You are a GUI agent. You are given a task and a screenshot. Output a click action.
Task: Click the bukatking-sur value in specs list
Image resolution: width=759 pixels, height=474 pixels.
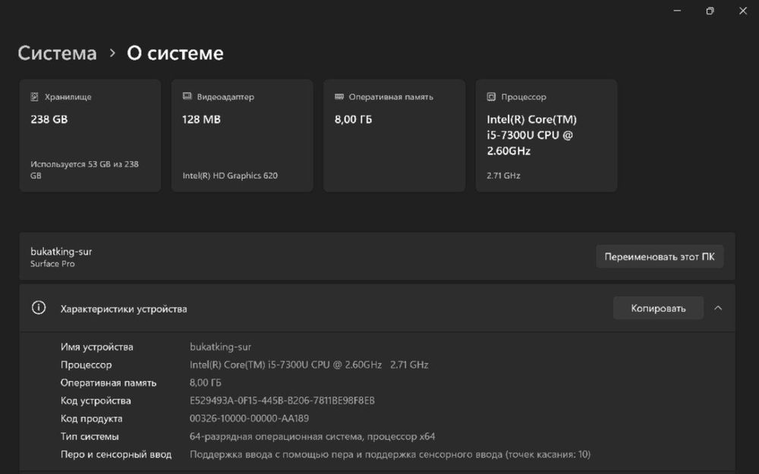tap(220, 347)
